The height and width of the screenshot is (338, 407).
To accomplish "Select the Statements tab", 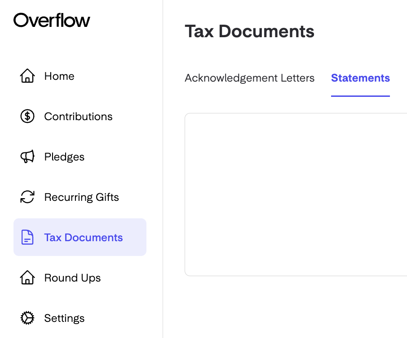I will tap(360, 78).
